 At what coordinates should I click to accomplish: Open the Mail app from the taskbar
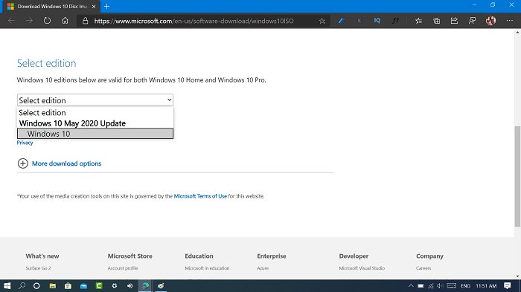point(83,286)
